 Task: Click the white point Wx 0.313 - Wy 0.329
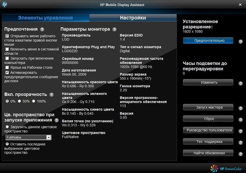pos(78,125)
